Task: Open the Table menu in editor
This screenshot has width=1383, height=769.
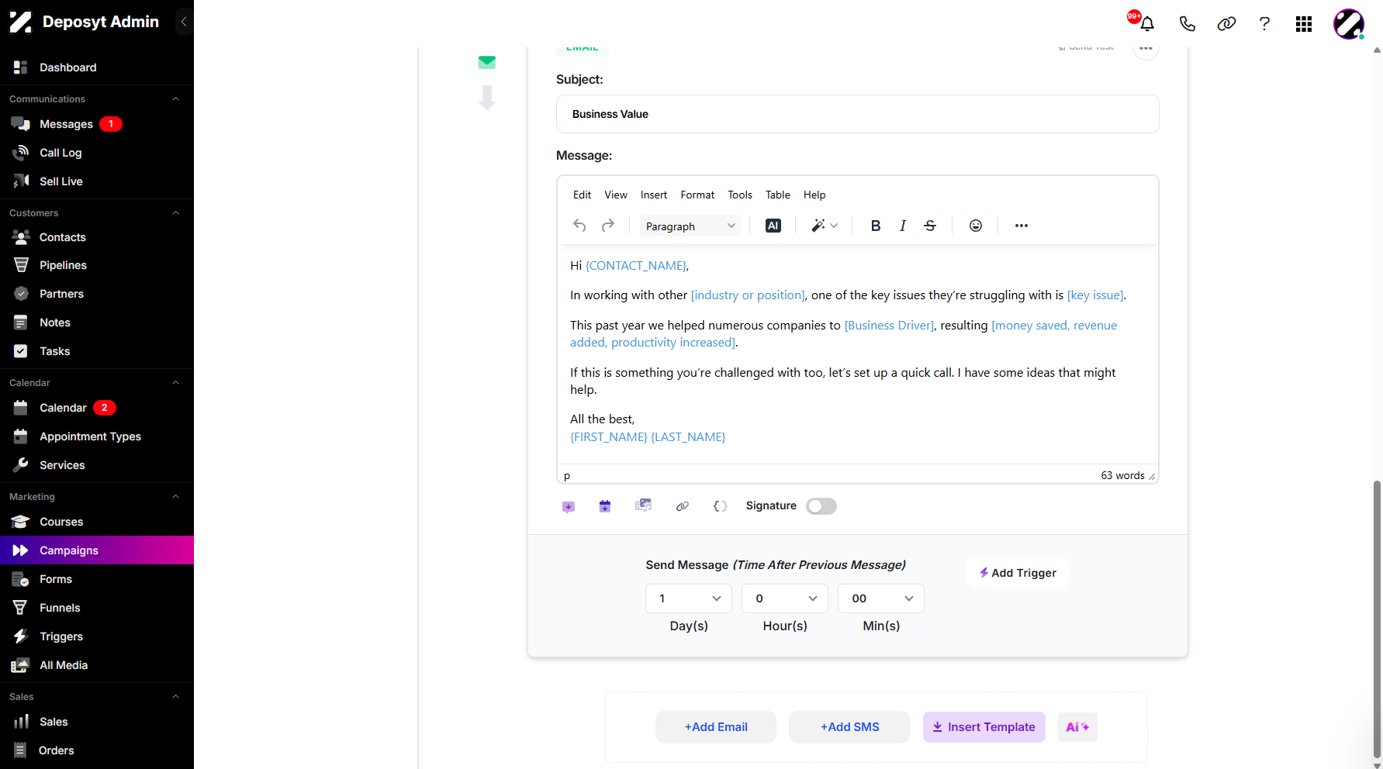Action: click(x=778, y=195)
